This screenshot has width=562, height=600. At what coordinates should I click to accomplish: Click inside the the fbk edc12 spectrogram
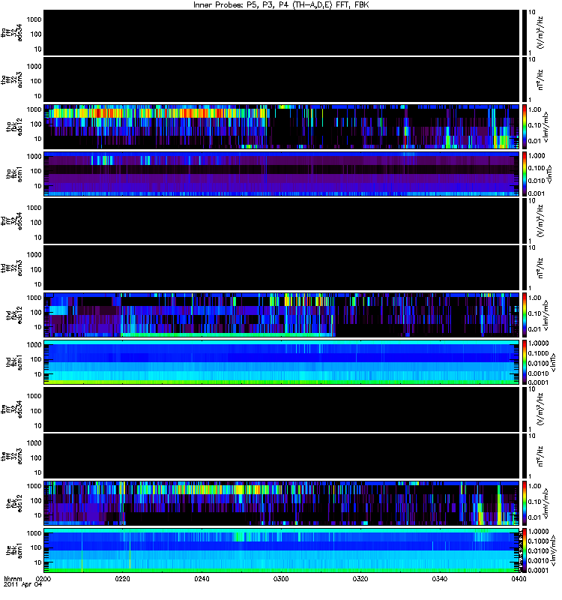[x=282, y=503]
